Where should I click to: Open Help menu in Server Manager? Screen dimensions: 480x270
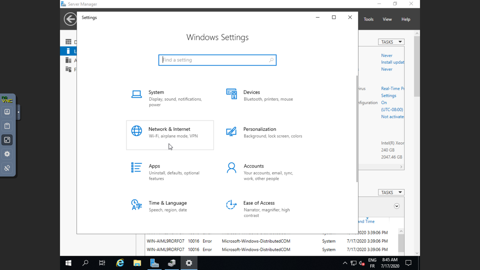point(406,19)
